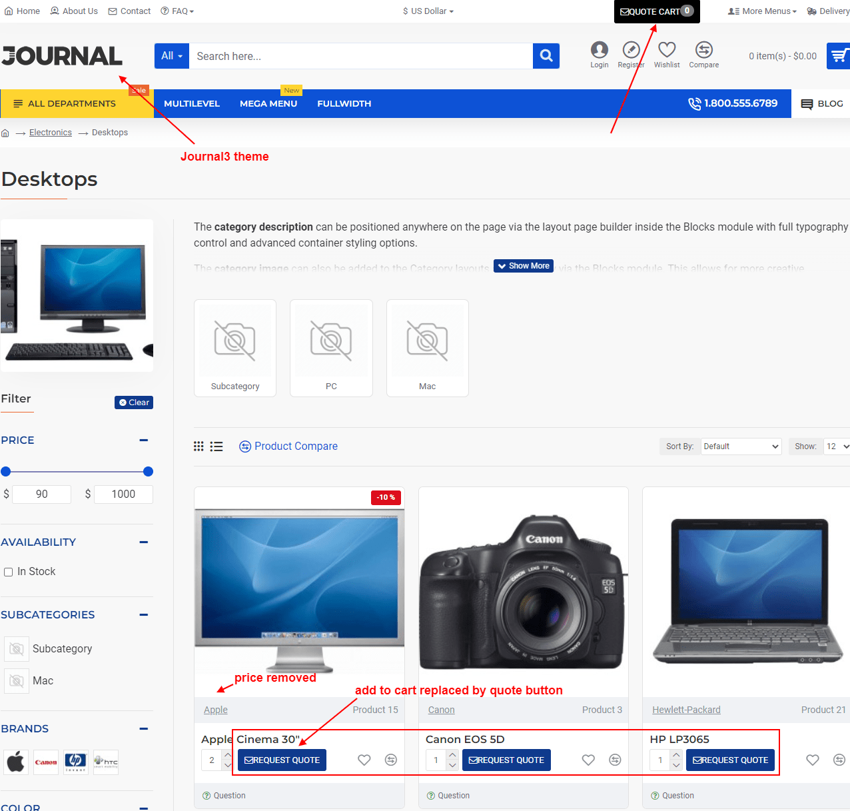
Task: Expand description with Show More
Action: tap(524, 266)
